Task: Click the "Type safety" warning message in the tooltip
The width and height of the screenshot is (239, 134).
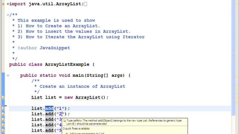Action: (124, 122)
